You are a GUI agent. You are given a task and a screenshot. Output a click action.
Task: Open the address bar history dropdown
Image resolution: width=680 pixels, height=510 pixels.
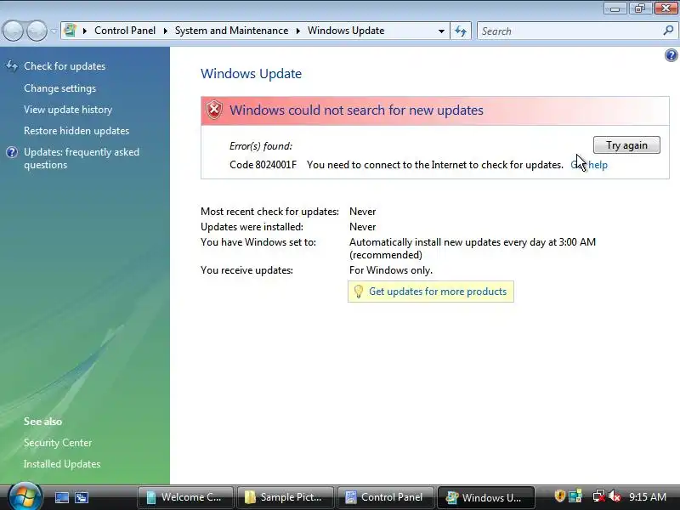[x=441, y=31]
